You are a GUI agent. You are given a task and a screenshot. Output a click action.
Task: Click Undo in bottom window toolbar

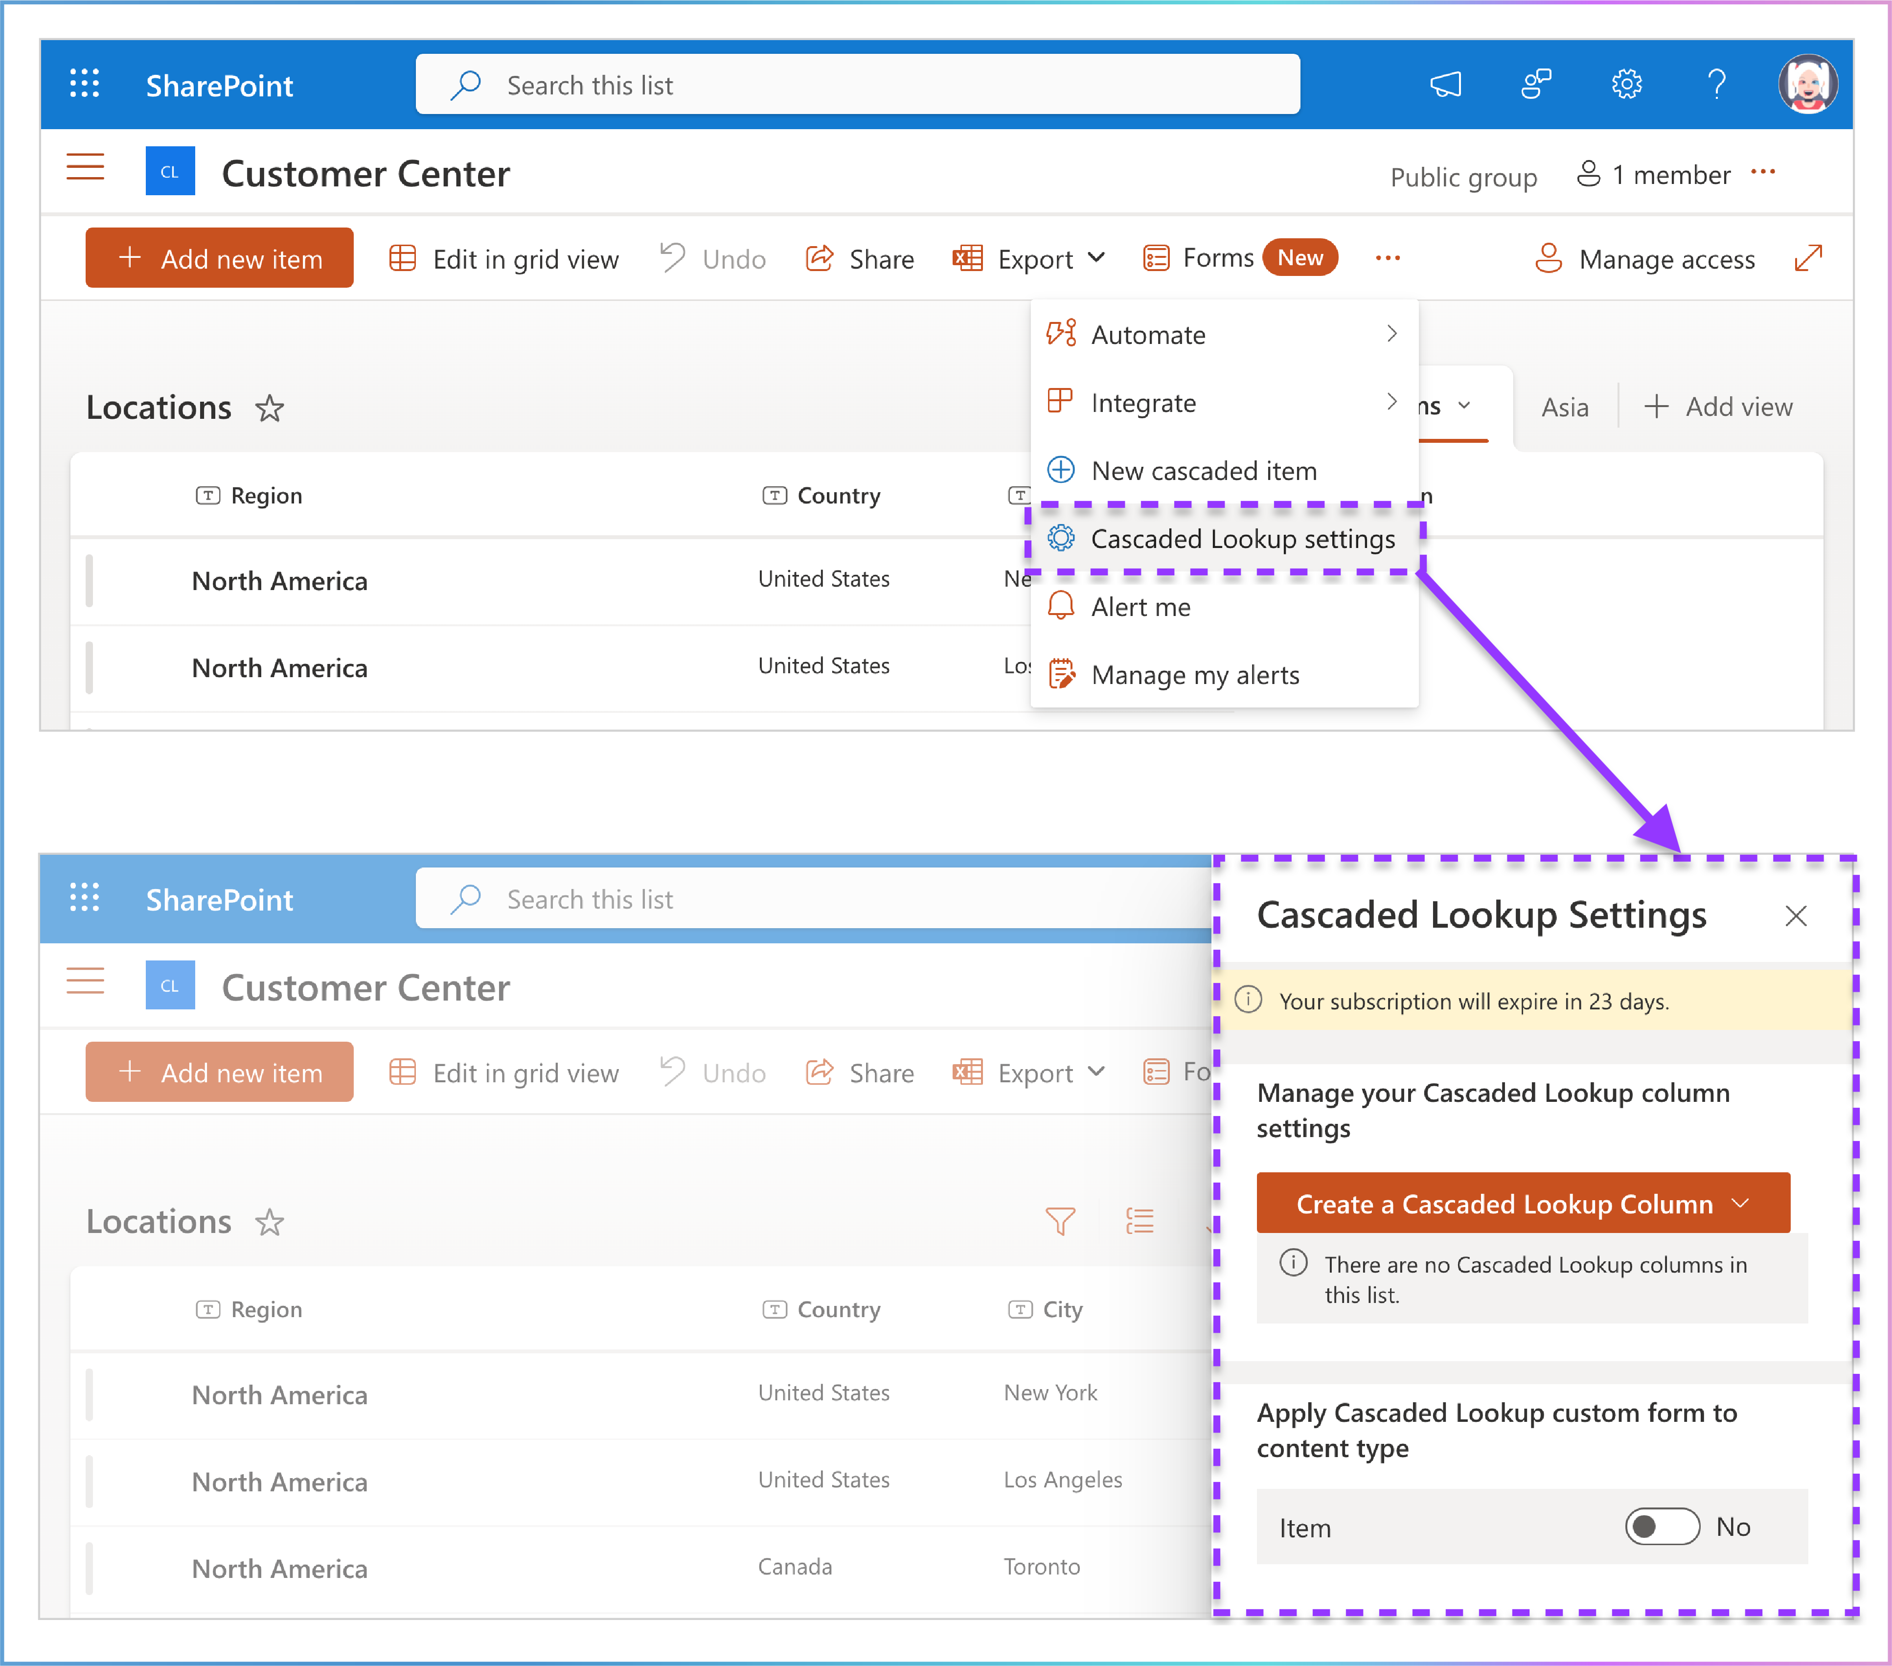click(x=713, y=1073)
